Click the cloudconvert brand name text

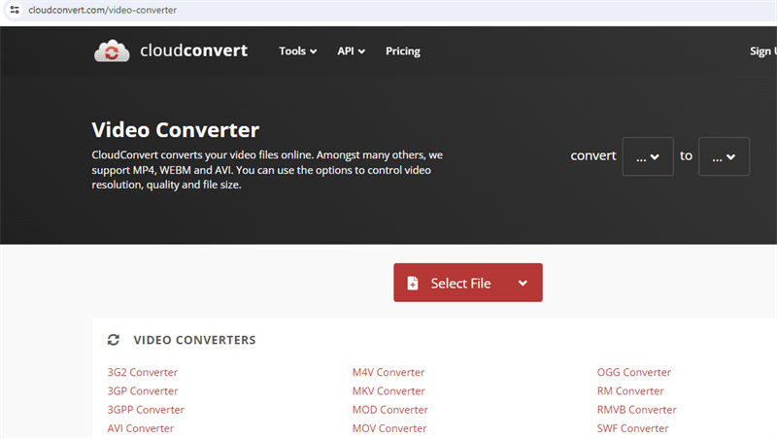[193, 51]
